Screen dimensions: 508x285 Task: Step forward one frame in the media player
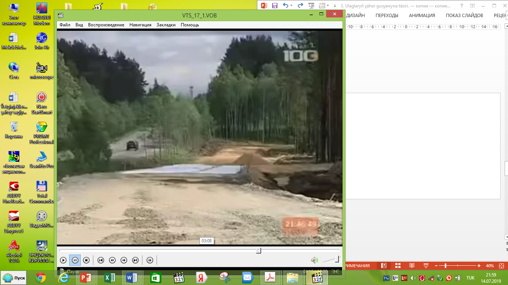click(150, 260)
